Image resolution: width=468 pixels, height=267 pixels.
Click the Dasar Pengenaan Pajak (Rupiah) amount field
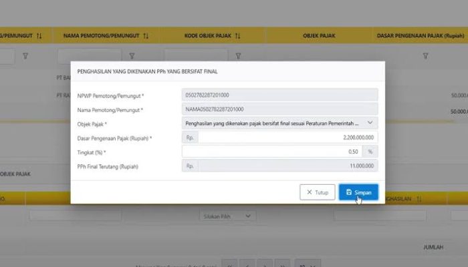point(287,138)
